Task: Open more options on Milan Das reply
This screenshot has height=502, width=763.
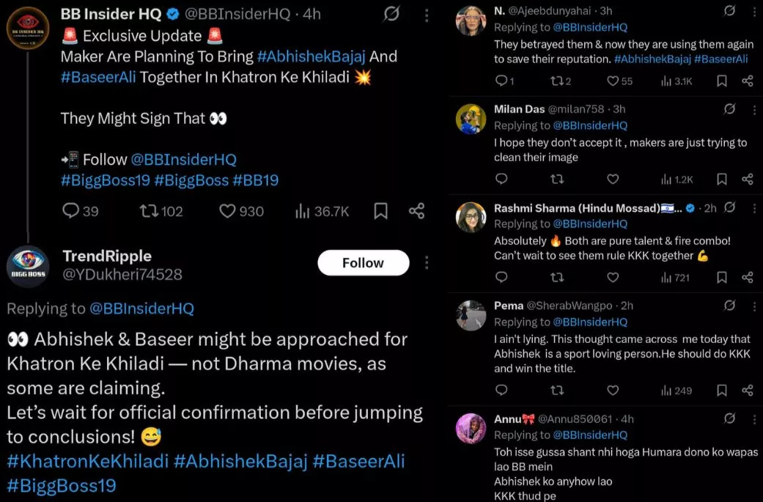Action: 754,109
